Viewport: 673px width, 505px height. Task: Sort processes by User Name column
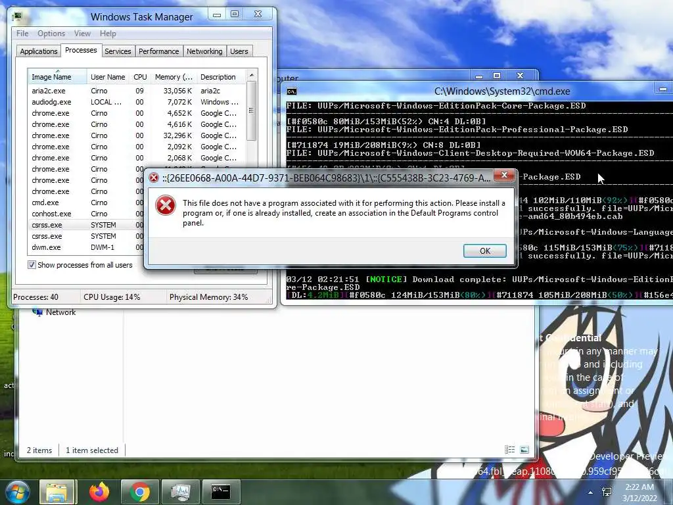(x=108, y=77)
